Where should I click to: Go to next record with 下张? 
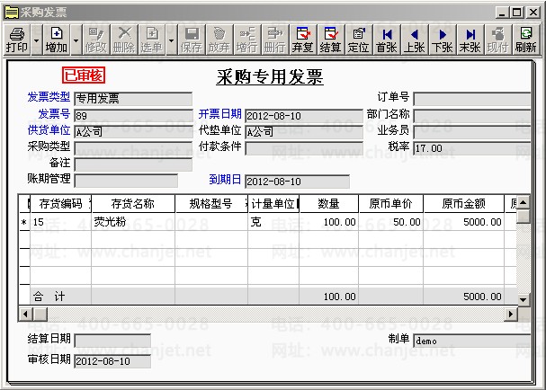tap(442, 40)
